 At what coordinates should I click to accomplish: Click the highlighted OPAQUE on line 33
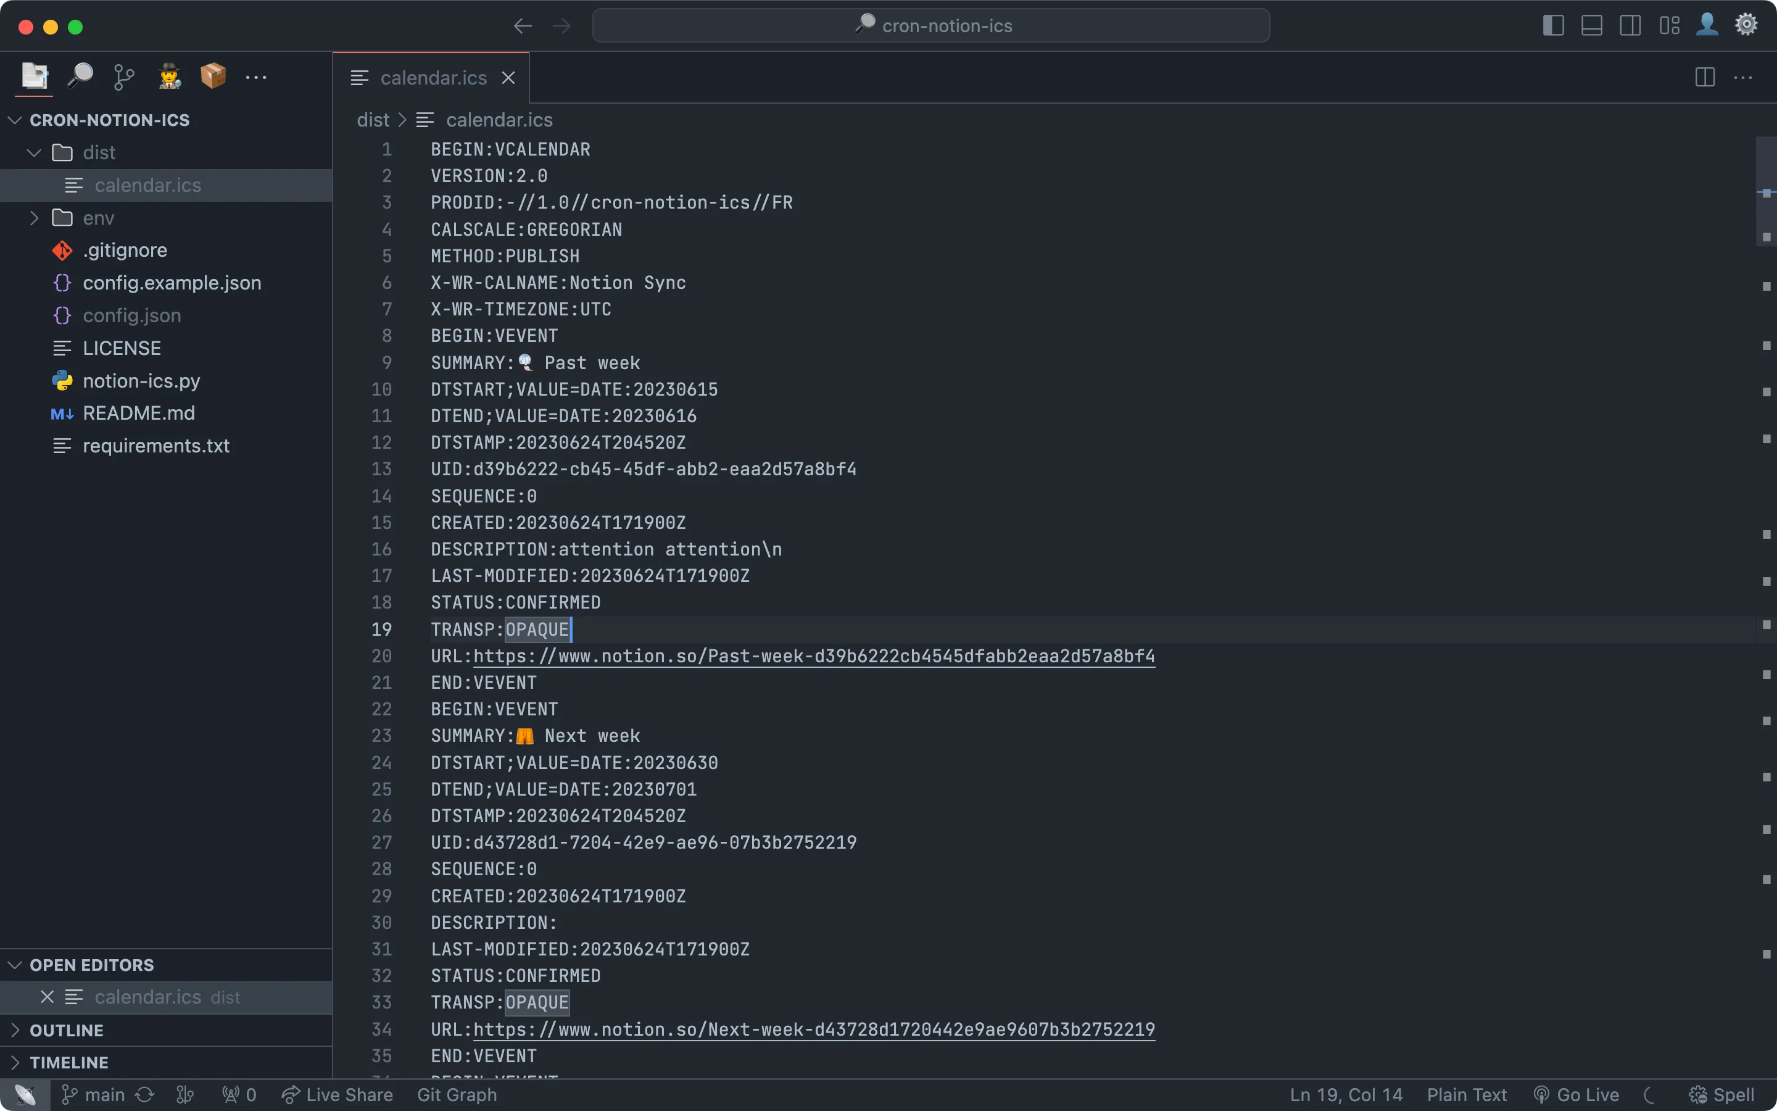(537, 1002)
